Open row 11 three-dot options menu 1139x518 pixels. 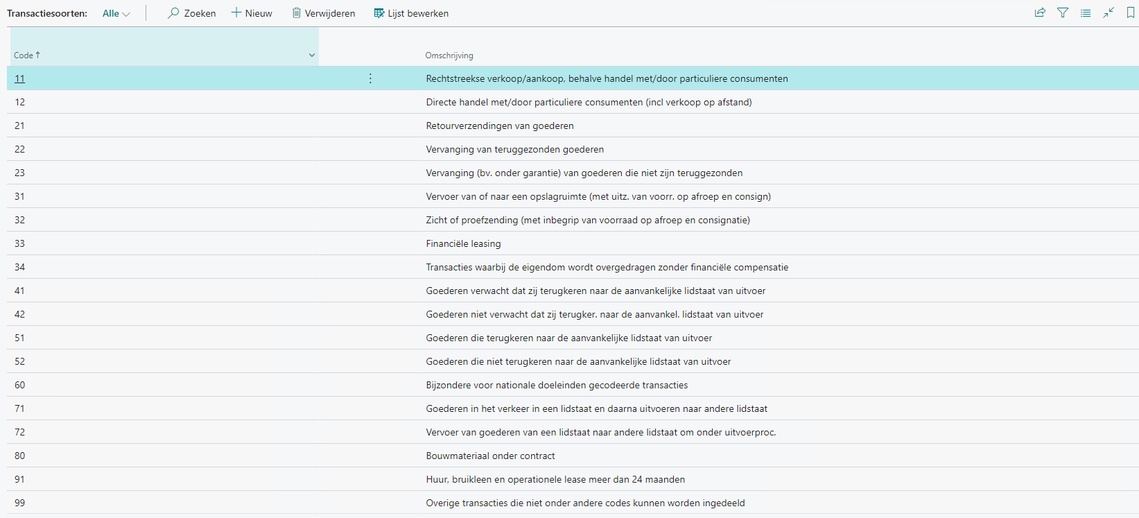[x=370, y=78]
